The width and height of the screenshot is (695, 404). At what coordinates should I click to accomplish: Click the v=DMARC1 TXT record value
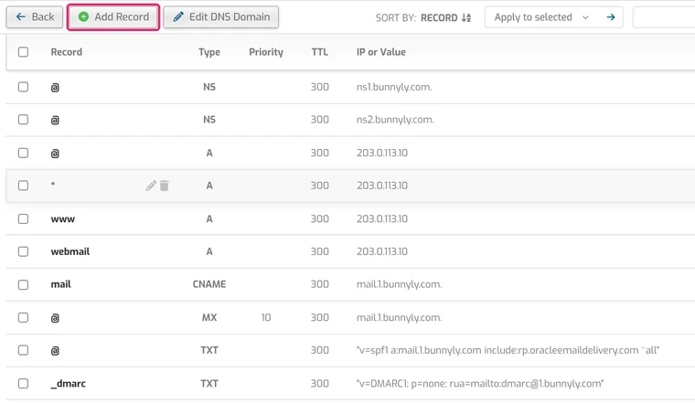pyautogui.click(x=480, y=384)
